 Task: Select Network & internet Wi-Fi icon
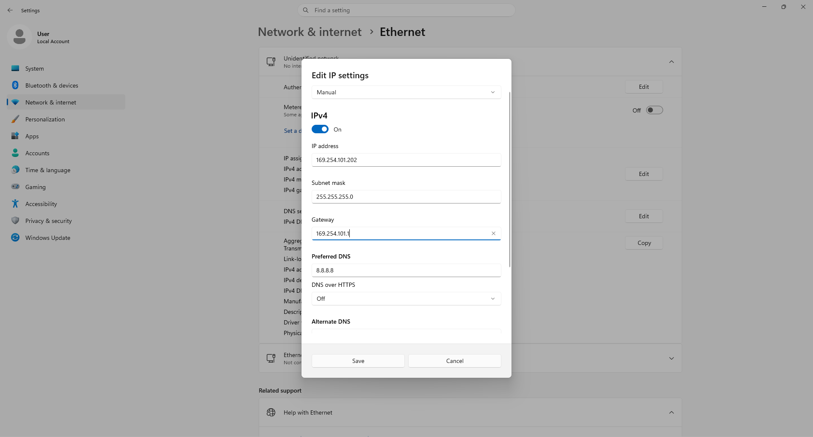(x=15, y=102)
